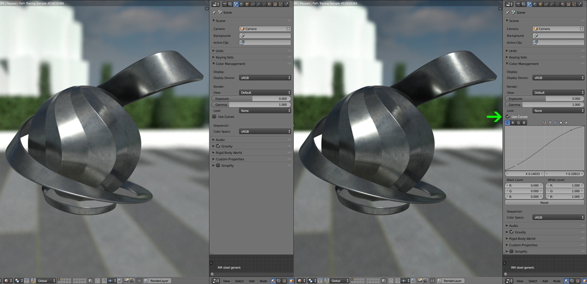Viewport: 587px width, 284px height.
Task: Zoom in on the curve editor
Action: click(x=544, y=123)
